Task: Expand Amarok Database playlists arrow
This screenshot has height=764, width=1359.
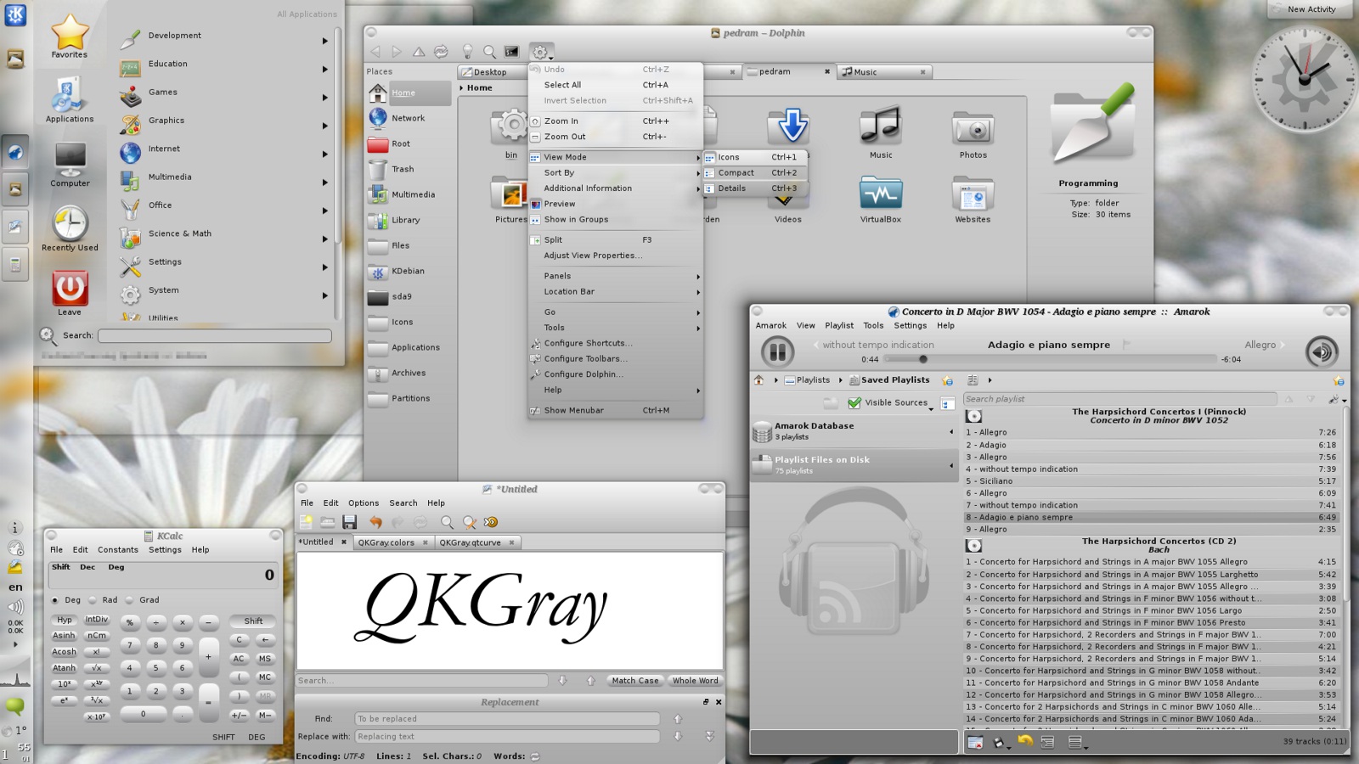Action: point(951,432)
